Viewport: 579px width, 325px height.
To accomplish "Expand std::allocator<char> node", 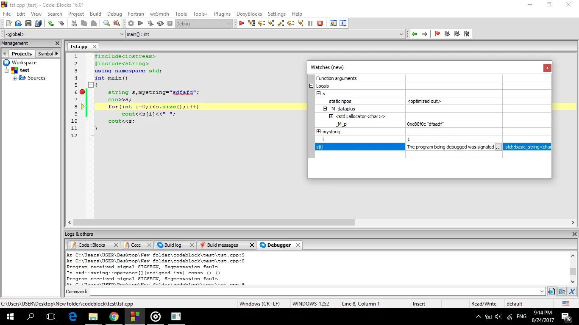I will [x=331, y=116].
